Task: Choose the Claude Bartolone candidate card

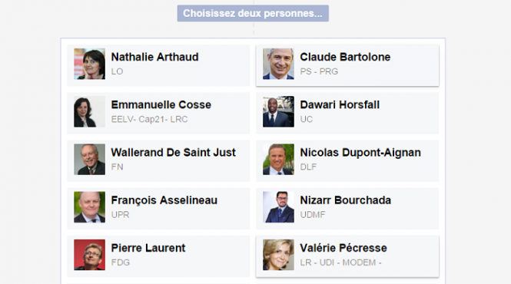Action: 347,65
